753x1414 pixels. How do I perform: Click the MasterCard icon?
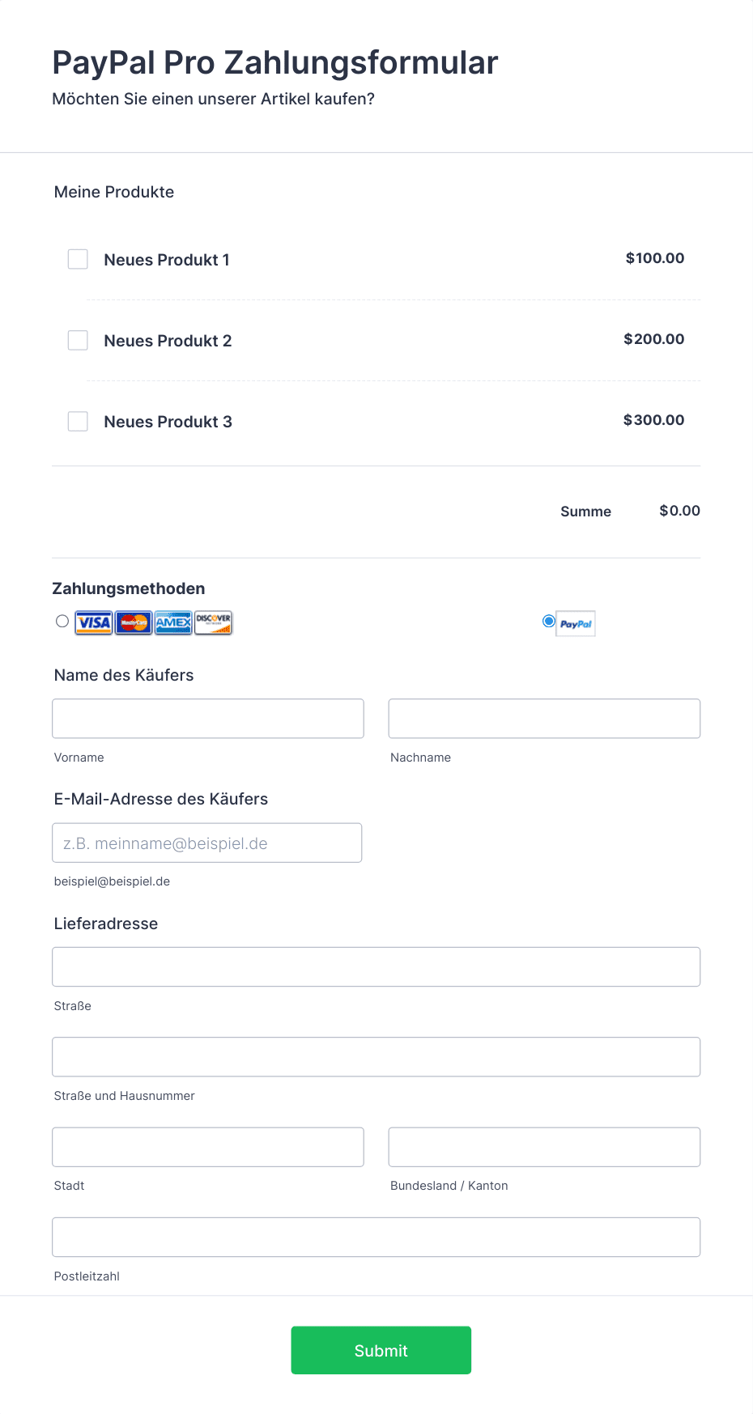(x=134, y=622)
